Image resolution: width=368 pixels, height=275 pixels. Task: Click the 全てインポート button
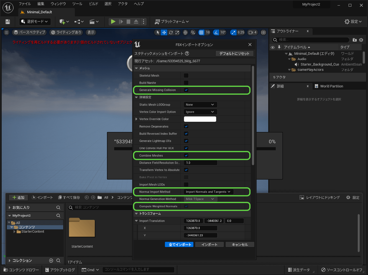(x=180, y=245)
